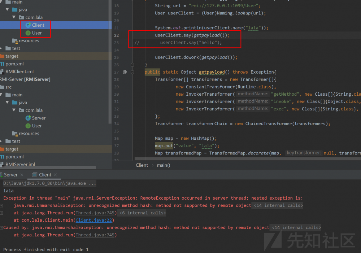
Task: Click the userClient.dowork(getpayload()) statement
Action: (x=196, y=57)
